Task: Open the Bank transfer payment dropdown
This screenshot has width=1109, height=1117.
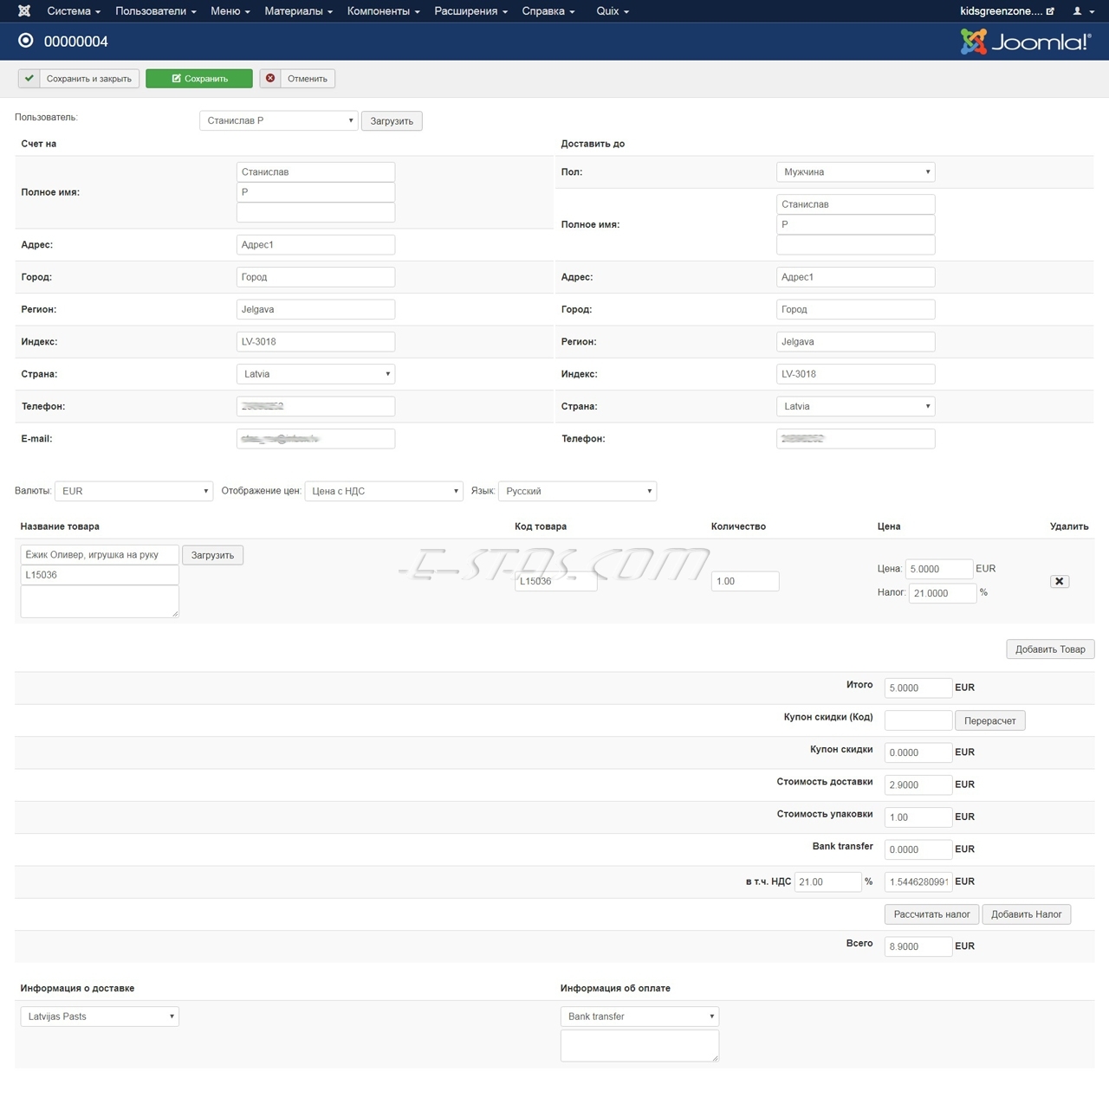Action: [x=639, y=1017]
